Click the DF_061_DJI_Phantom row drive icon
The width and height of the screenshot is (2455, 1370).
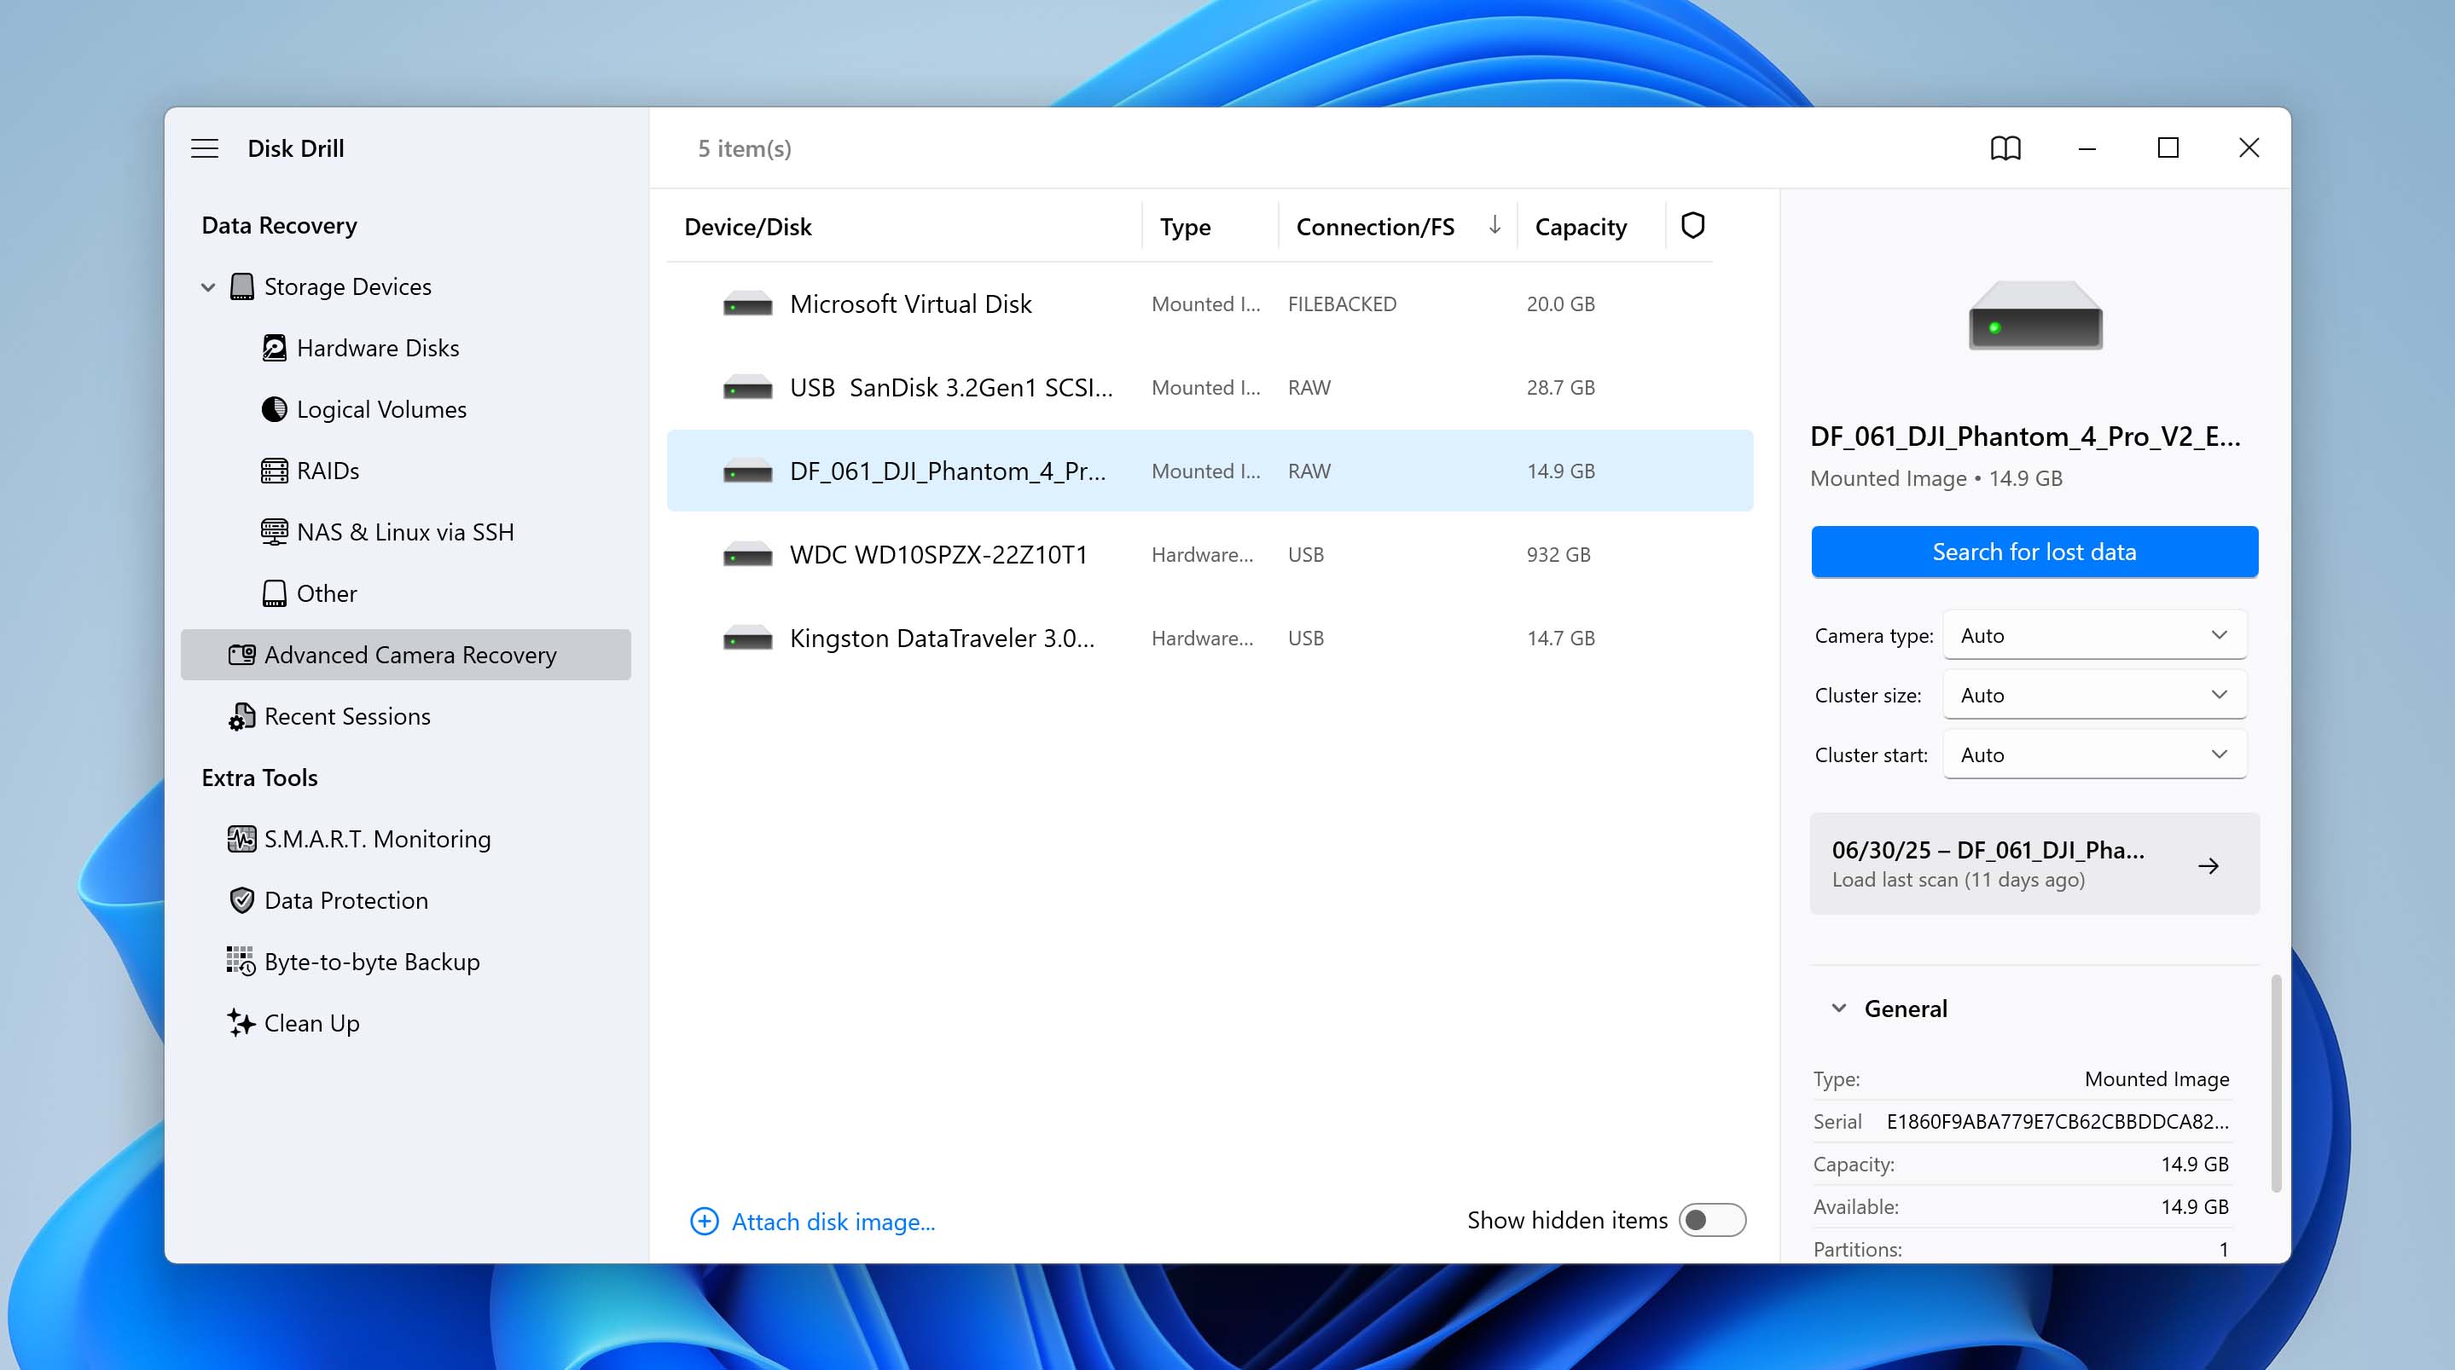click(x=747, y=471)
